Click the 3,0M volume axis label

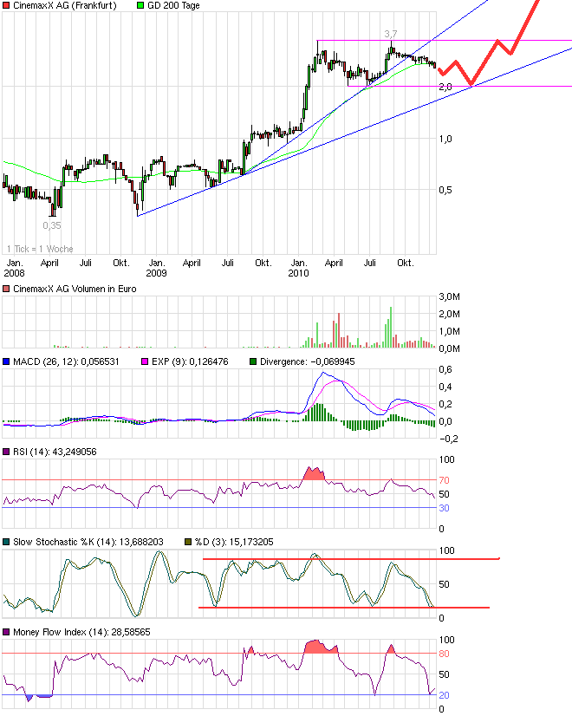point(449,297)
